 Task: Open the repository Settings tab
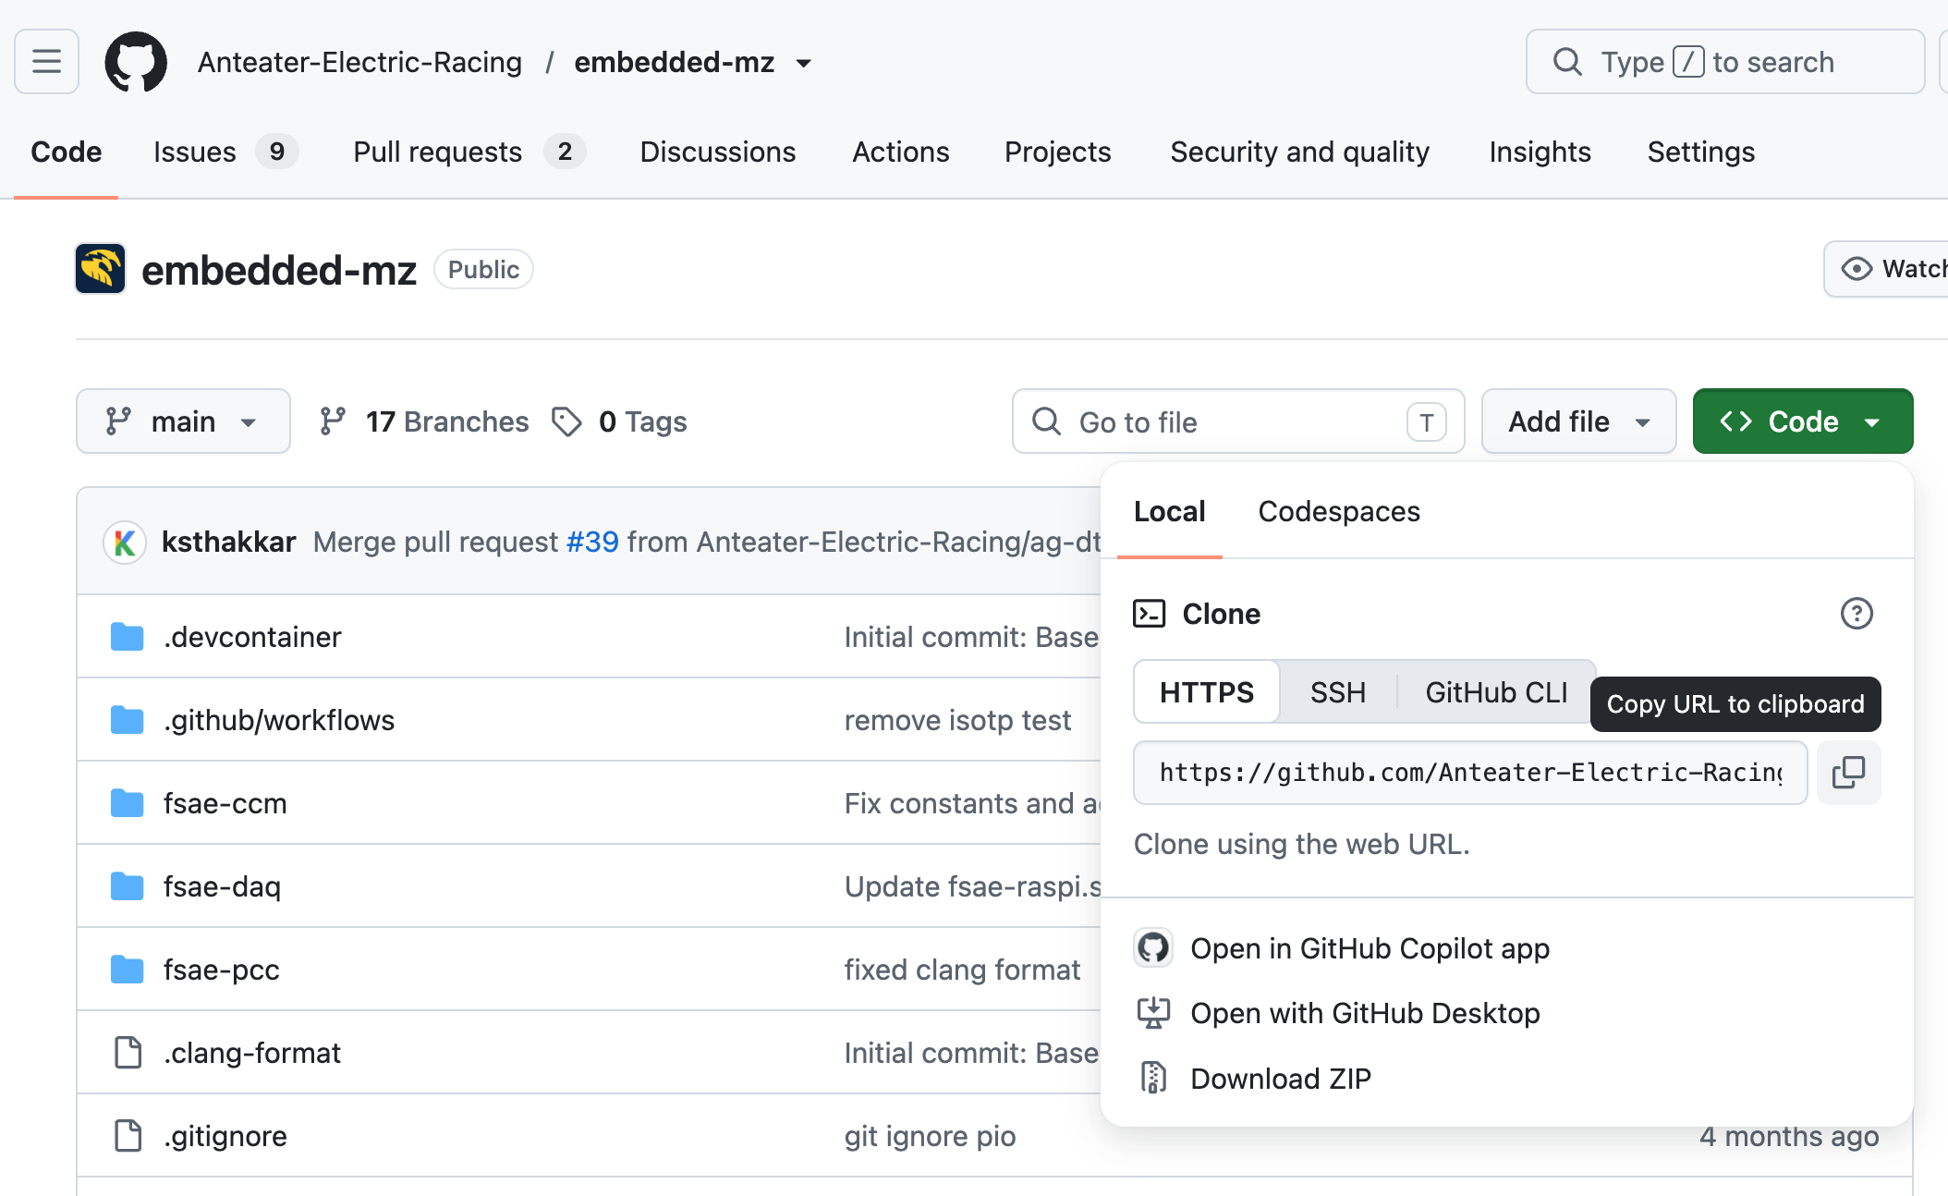pyautogui.click(x=1700, y=152)
